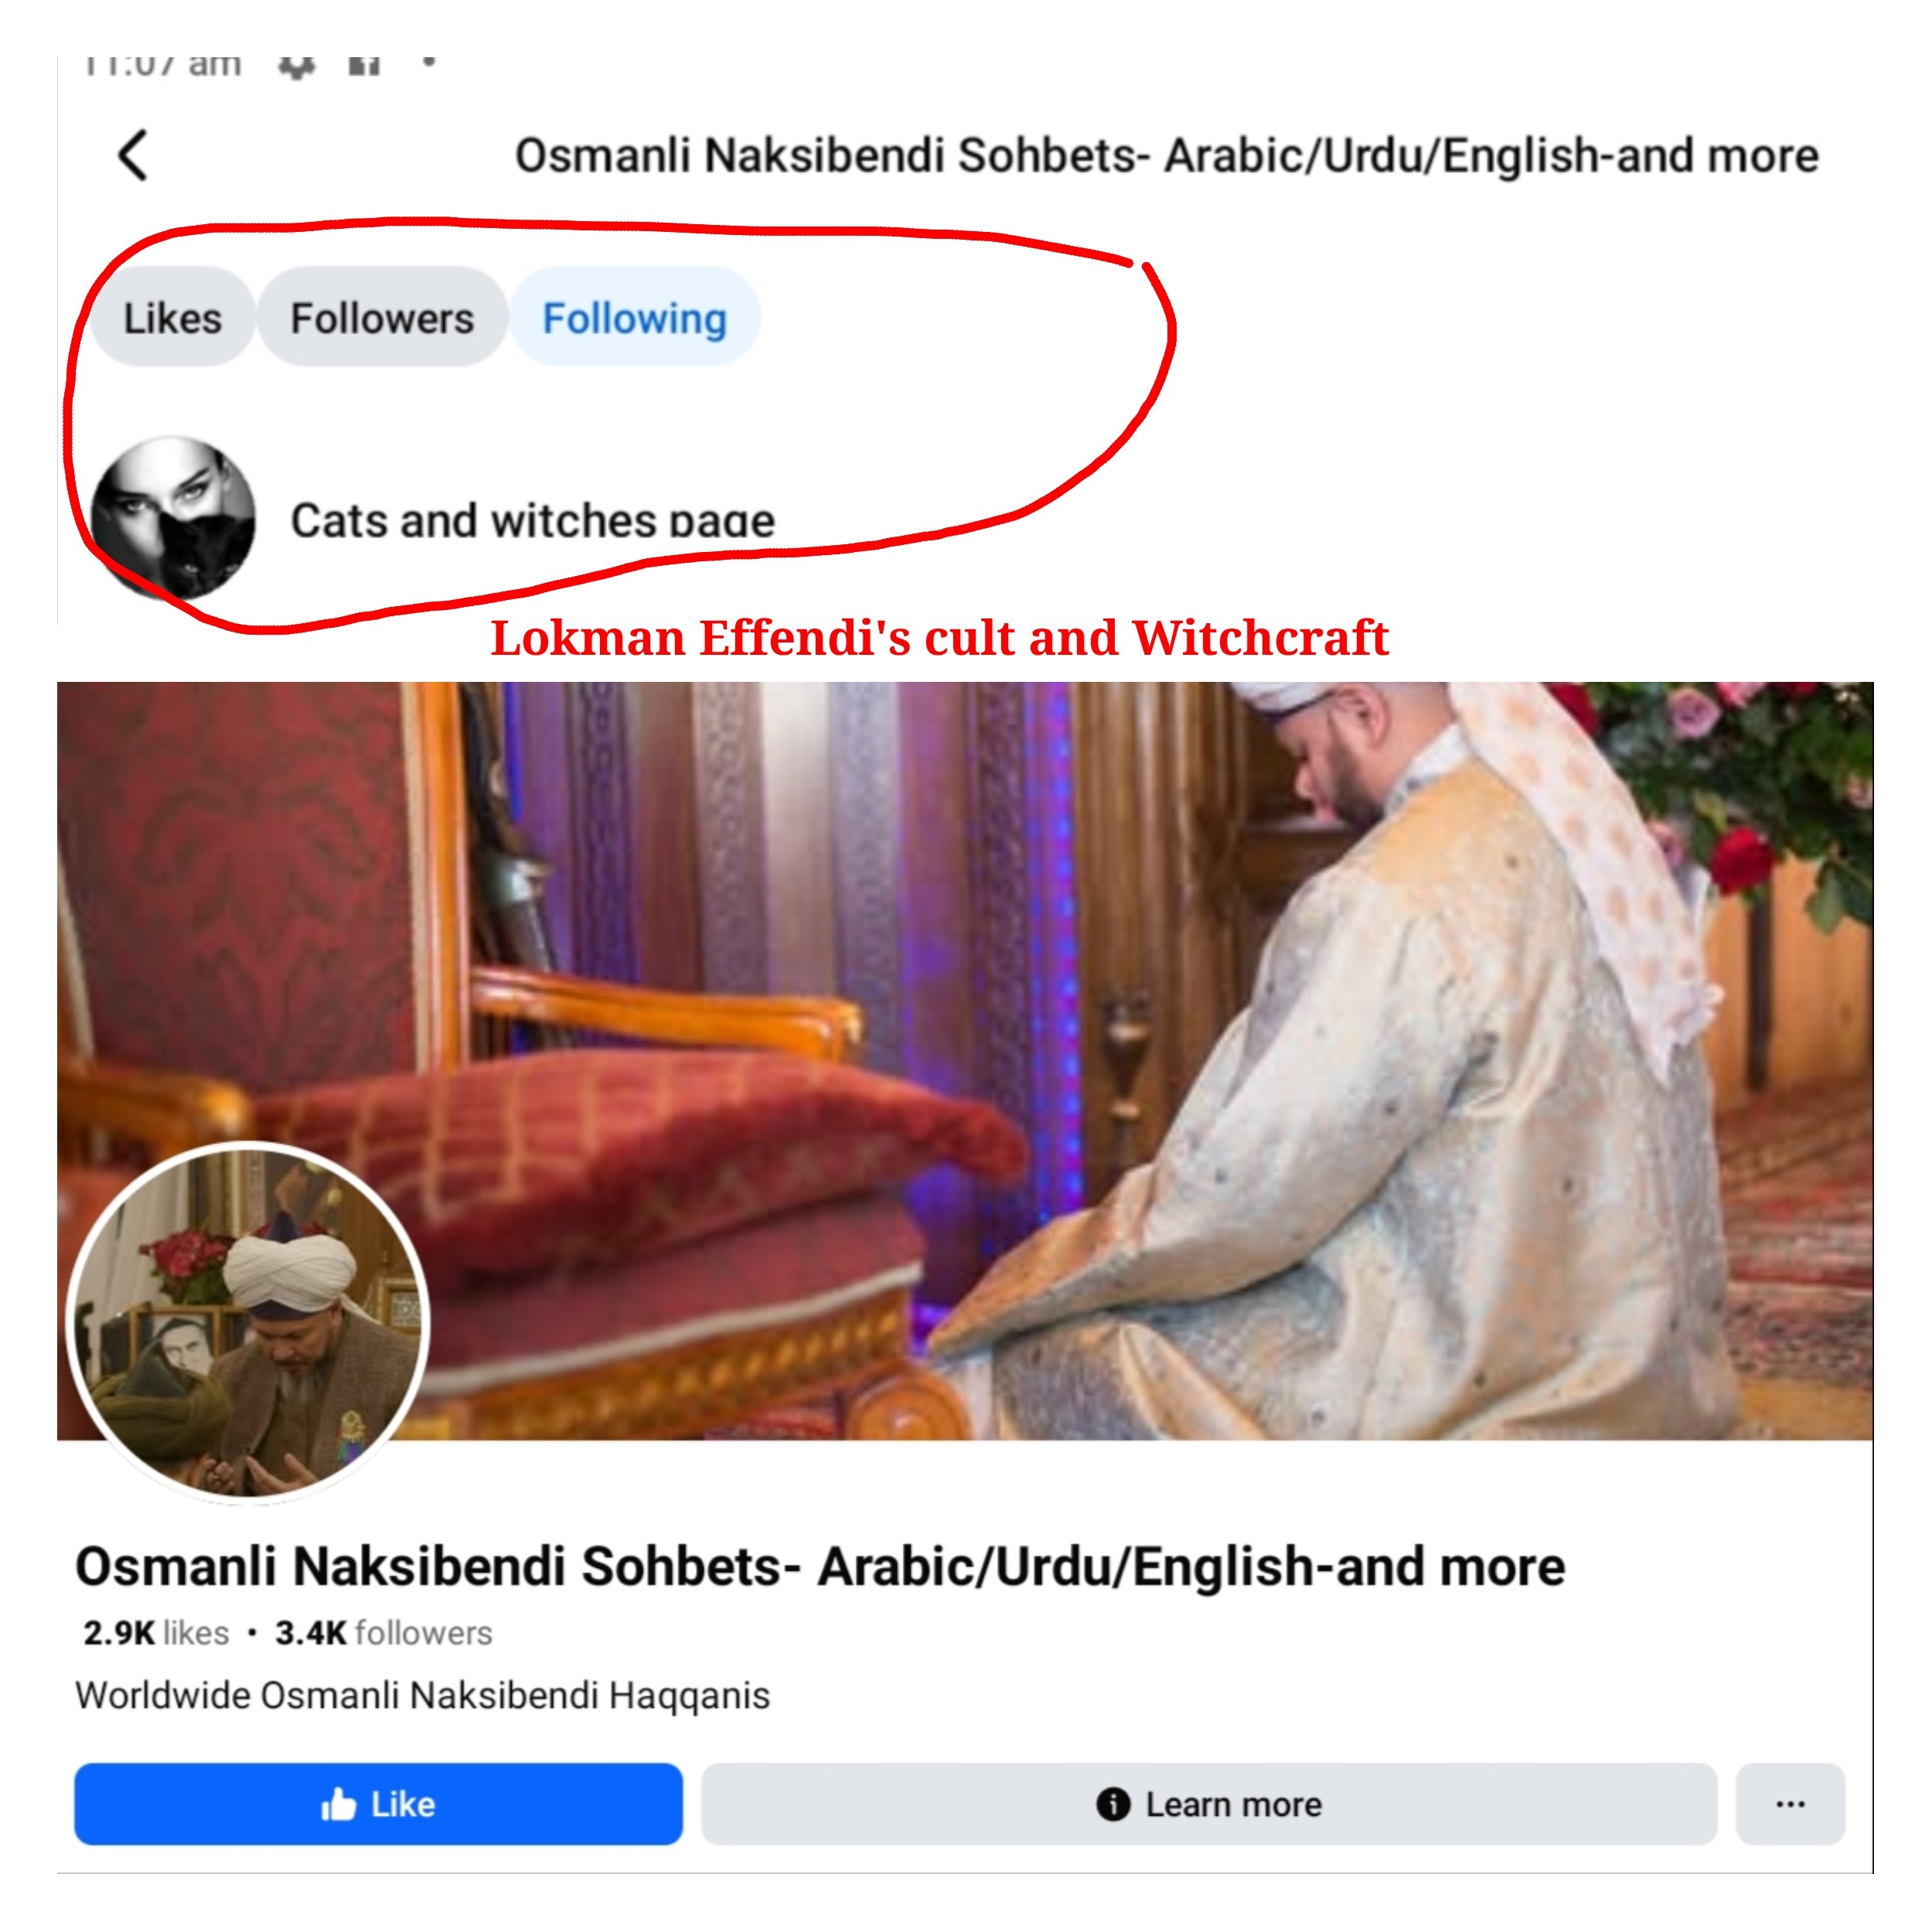Open the Likes tab
The image size is (1932, 1932).
(x=172, y=317)
